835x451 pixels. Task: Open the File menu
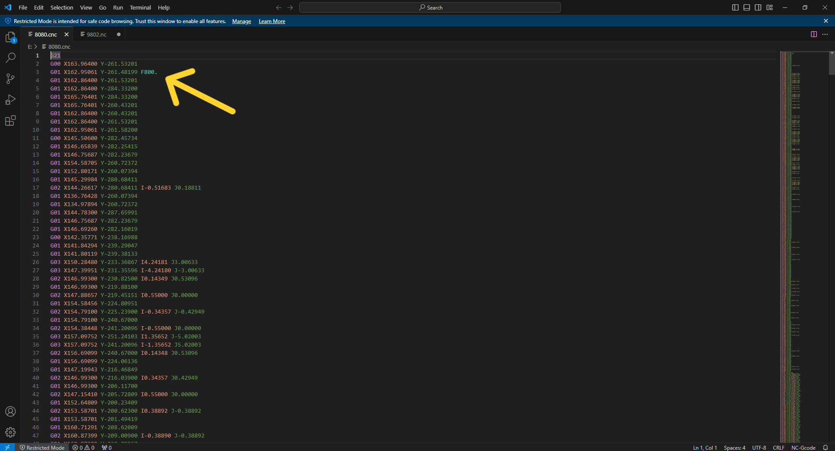click(23, 7)
